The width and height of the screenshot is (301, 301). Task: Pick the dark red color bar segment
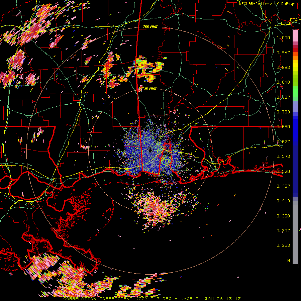pos(295,50)
